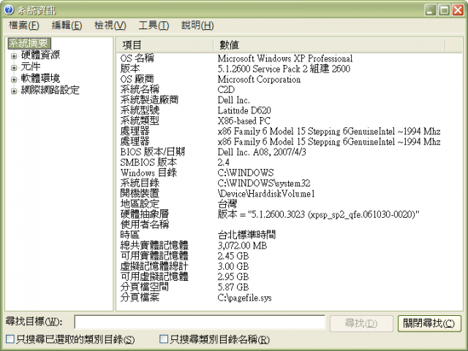This screenshot has height=351, width=468.
Task: Click the Microsoft Corporation value
Action: point(259,79)
